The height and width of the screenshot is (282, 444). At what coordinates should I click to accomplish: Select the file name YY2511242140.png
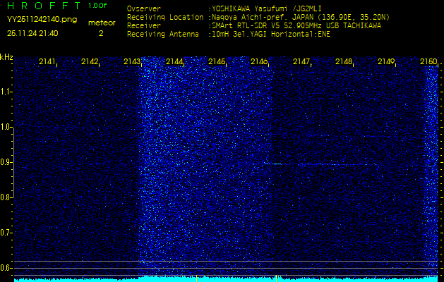tap(42, 20)
